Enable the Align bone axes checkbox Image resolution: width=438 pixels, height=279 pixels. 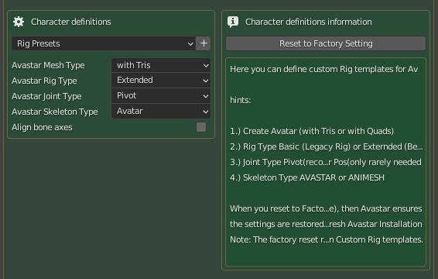[201, 127]
